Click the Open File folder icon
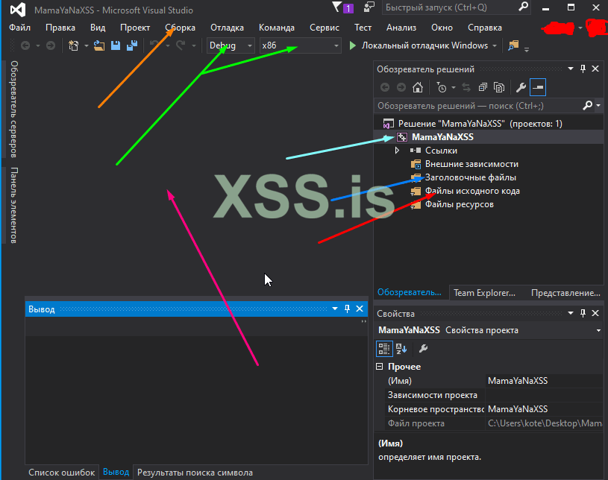Screen dimensions: 608x480 pos(99,45)
